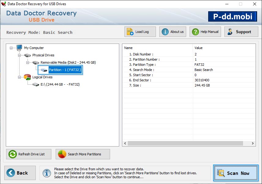The height and width of the screenshot is (184, 262).
Task: Collapse the Physical Drives node
Action: pyautogui.click(x=19, y=55)
